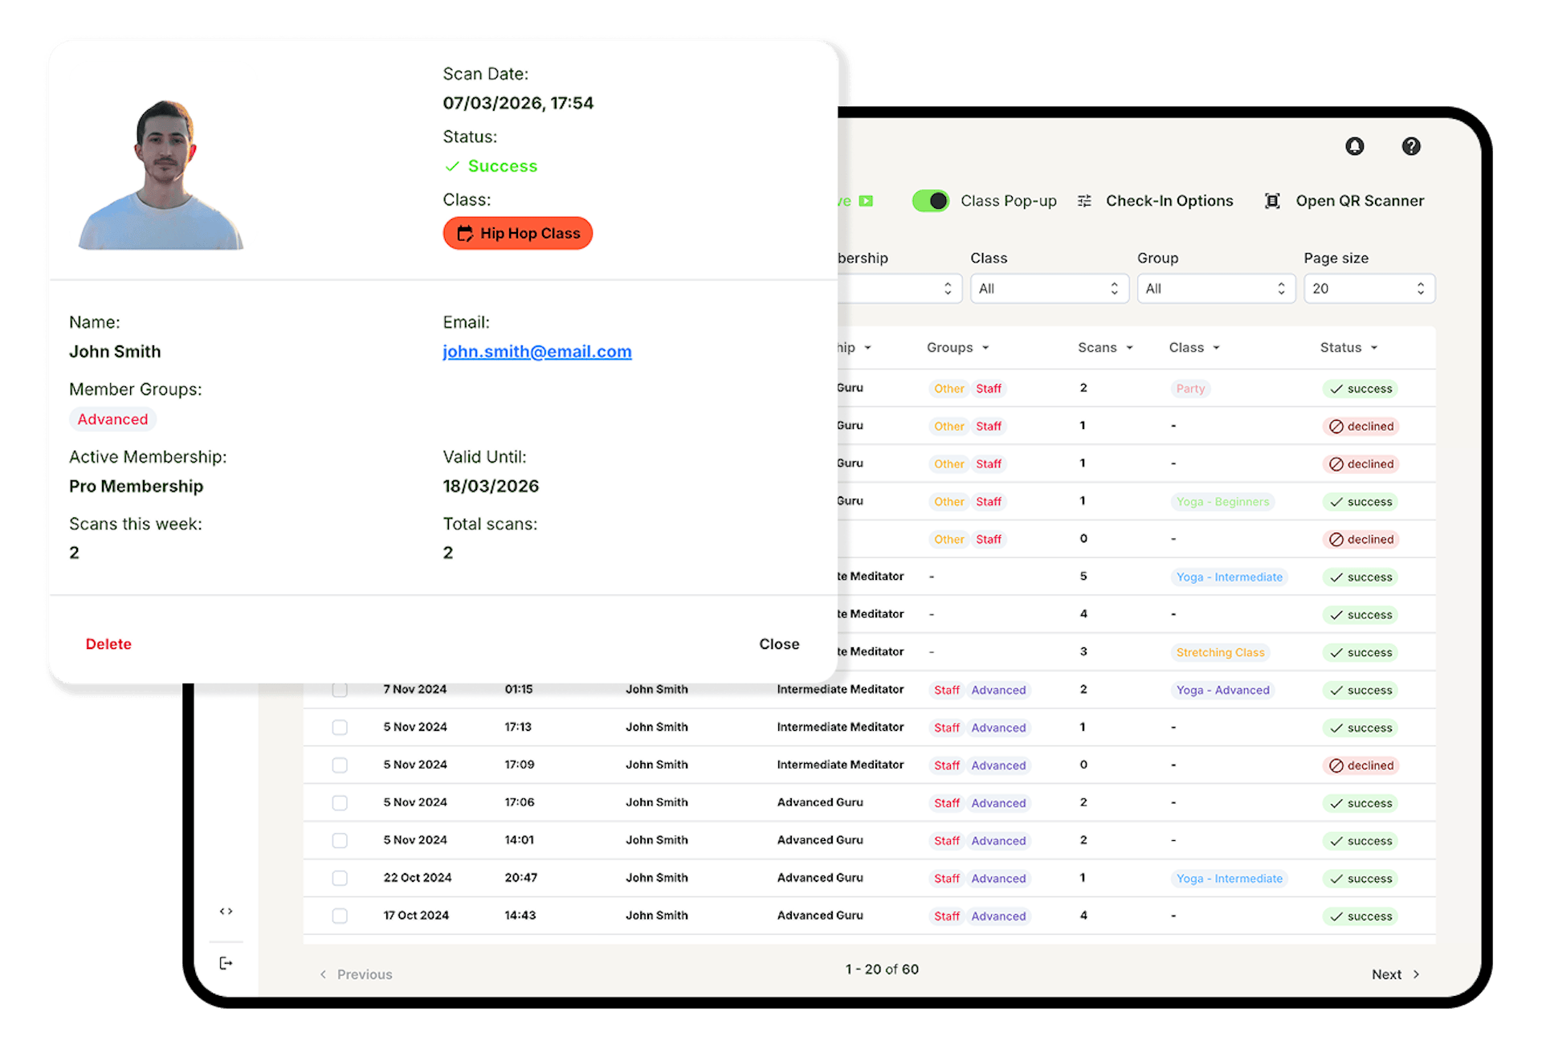Select the checkbox for the 7 Nov 2024 row

(x=339, y=689)
